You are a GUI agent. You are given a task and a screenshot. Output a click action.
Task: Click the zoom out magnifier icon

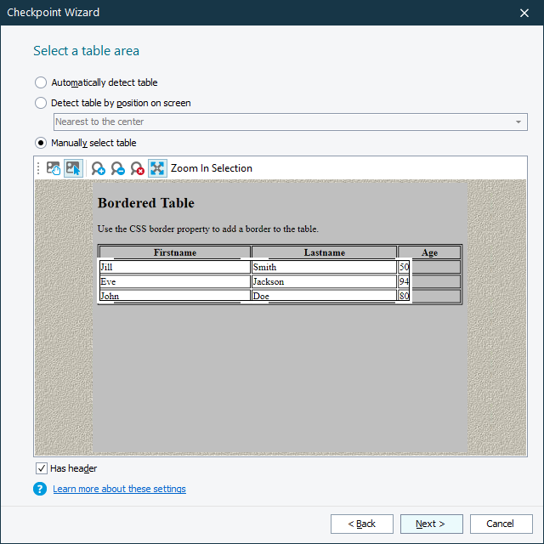point(118,168)
